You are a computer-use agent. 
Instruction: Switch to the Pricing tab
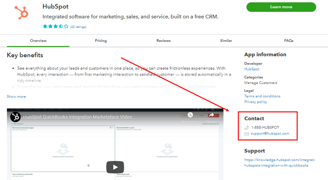click(101, 41)
